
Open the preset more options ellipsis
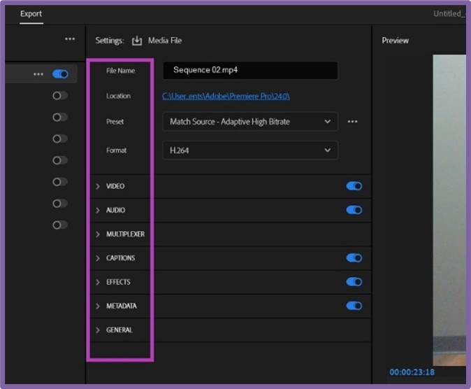pyautogui.click(x=352, y=122)
